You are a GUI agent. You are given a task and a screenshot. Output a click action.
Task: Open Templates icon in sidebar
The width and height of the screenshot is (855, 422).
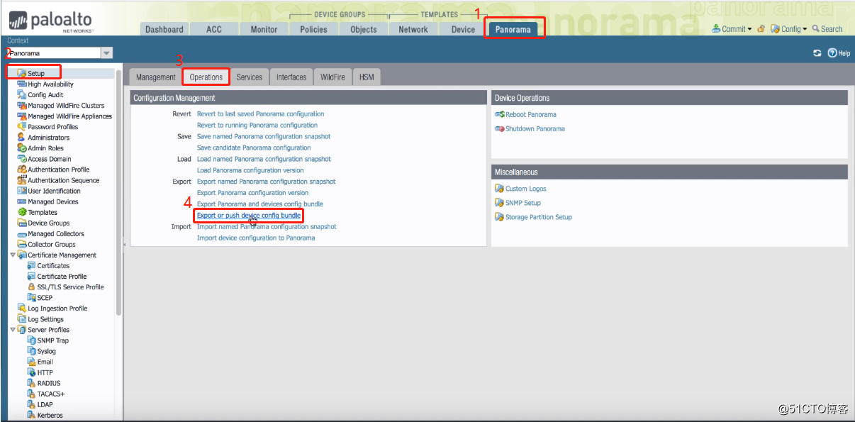(22, 213)
